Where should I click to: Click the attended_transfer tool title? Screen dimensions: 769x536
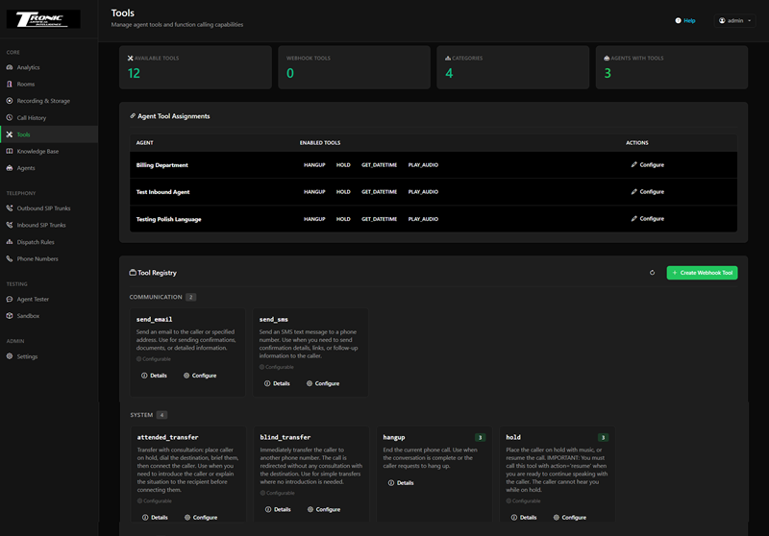pos(167,437)
